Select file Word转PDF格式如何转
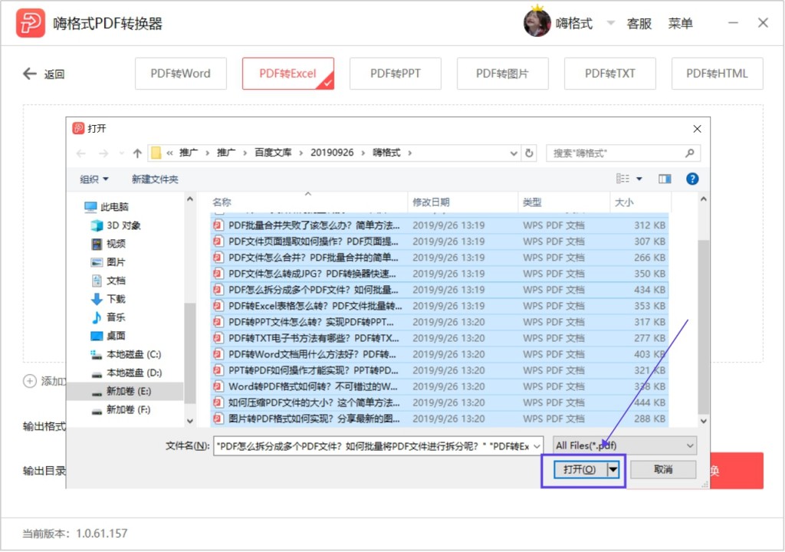Image resolution: width=785 pixels, height=552 pixels. tap(439, 386)
